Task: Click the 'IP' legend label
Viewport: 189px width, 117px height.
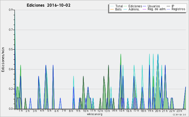Action: [x=173, y=6]
